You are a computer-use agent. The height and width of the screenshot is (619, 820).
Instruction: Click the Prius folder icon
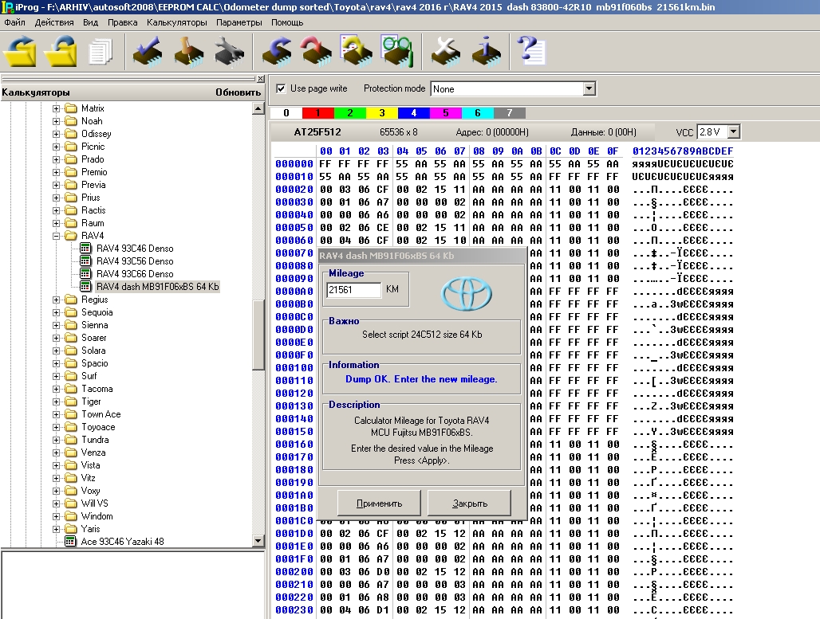(71, 198)
